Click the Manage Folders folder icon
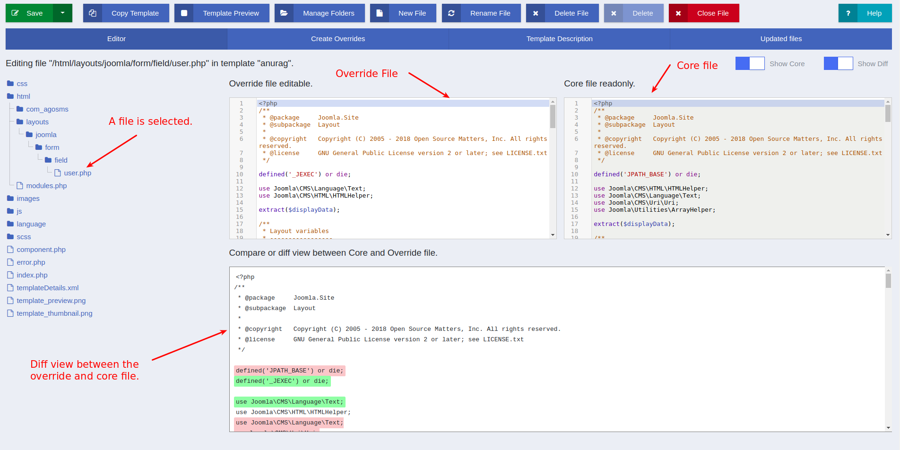900x450 pixels. click(x=284, y=13)
